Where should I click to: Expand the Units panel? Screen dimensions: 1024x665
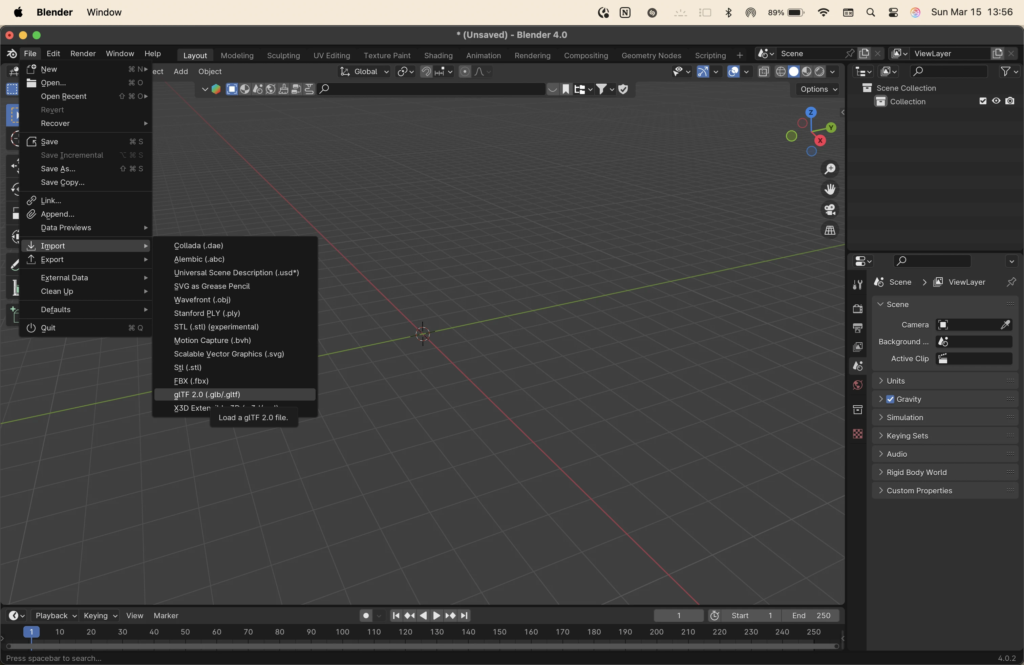point(896,381)
